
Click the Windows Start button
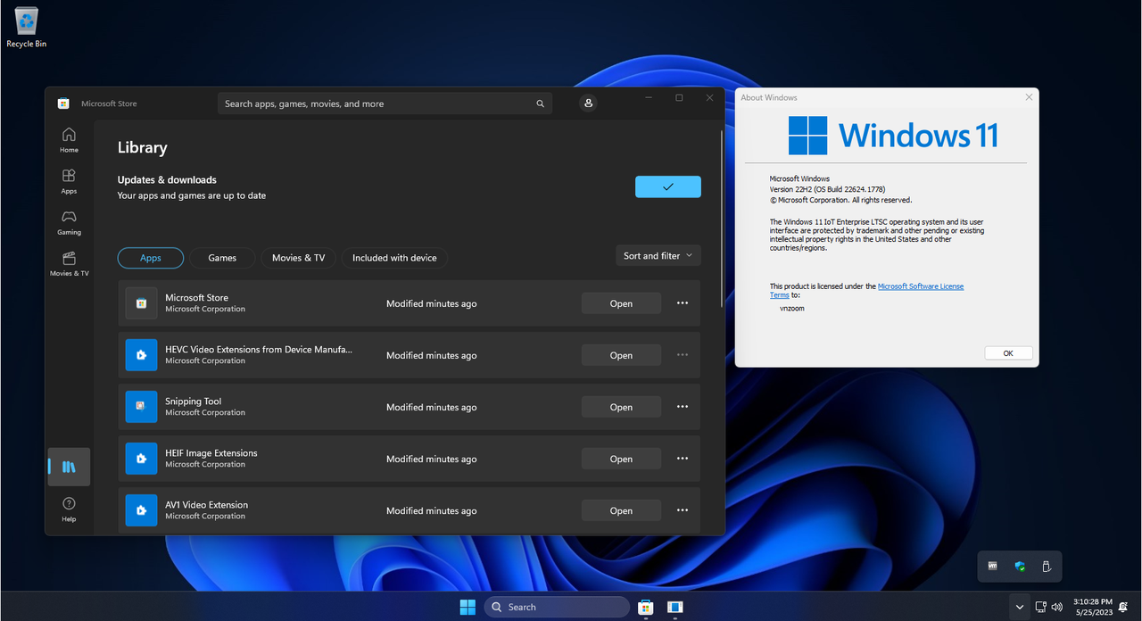tap(468, 607)
